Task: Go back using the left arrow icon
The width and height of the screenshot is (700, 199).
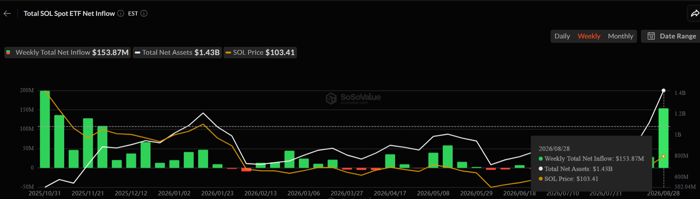Action: [7, 13]
